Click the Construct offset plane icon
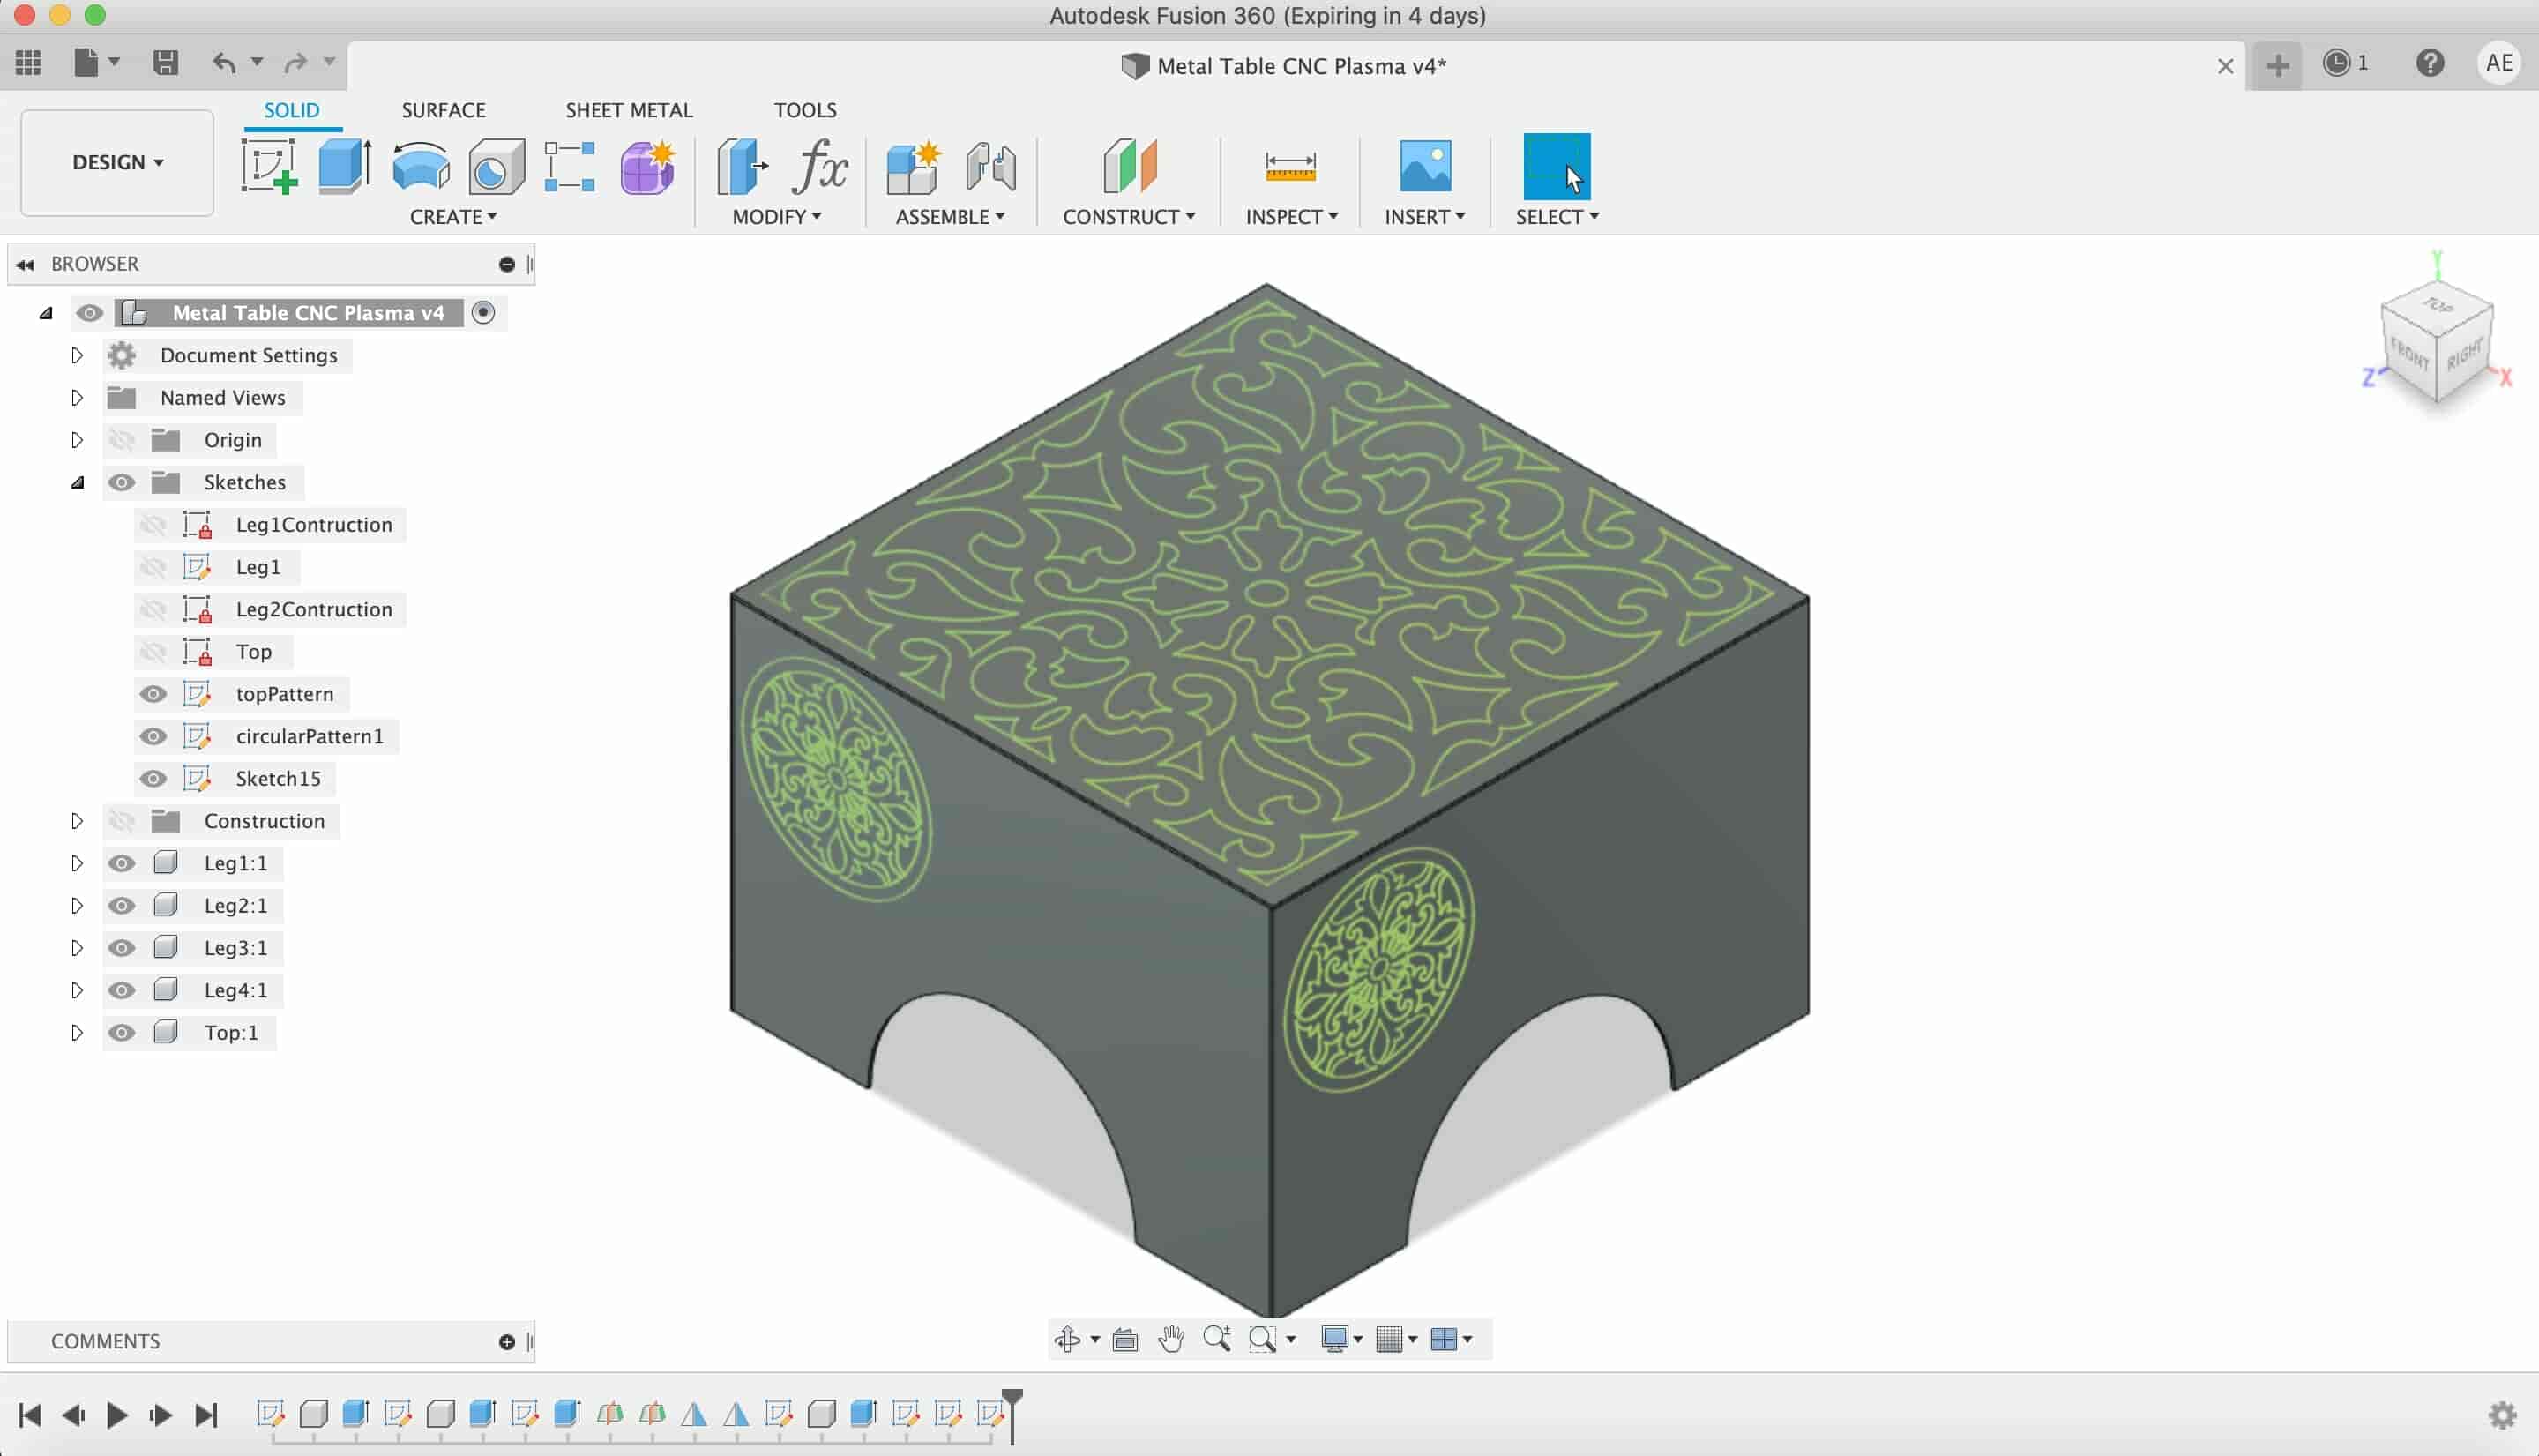Image resolution: width=2539 pixels, height=1456 pixels. tap(1130, 166)
